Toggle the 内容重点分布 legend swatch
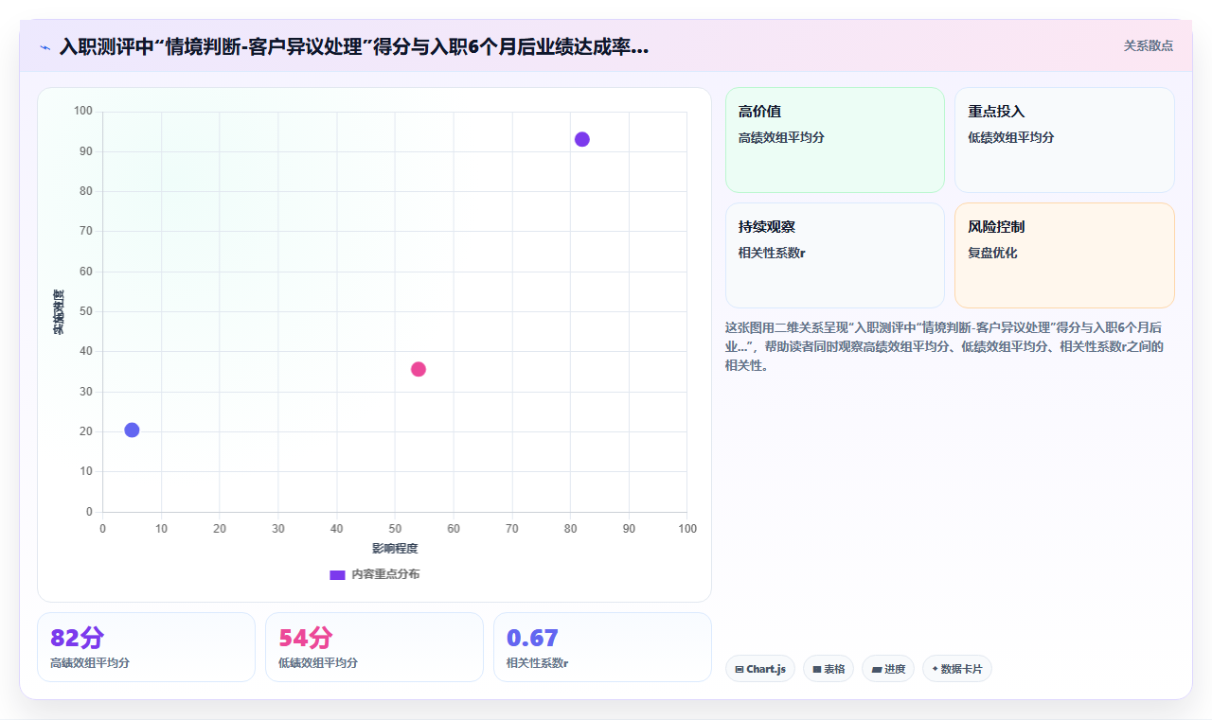 tap(337, 574)
